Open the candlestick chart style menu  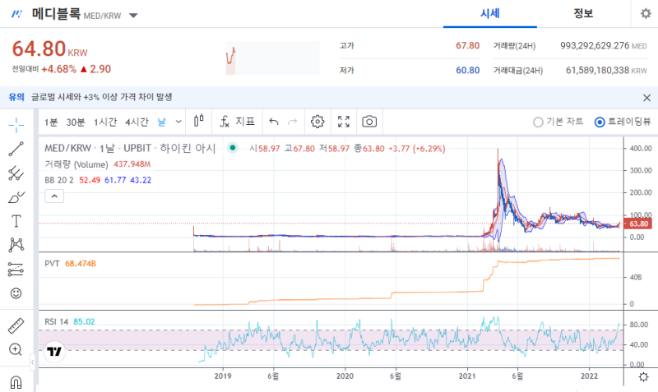pyautogui.click(x=199, y=121)
